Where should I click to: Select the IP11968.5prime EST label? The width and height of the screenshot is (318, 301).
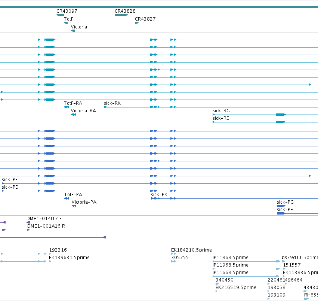(231, 265)
